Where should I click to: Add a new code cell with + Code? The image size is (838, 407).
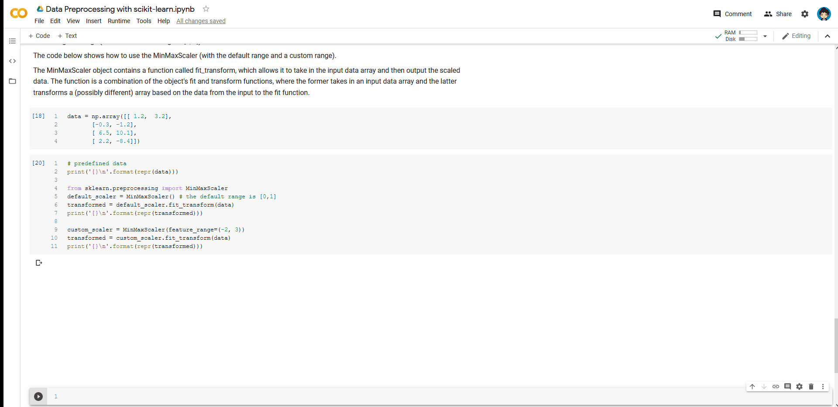[39, 36]
